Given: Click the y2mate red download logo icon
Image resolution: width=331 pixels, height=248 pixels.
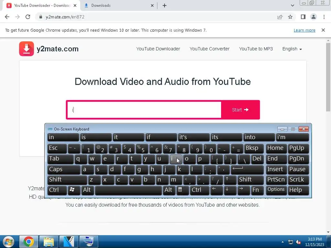Looking at the screenshot, I should point(27,49).
